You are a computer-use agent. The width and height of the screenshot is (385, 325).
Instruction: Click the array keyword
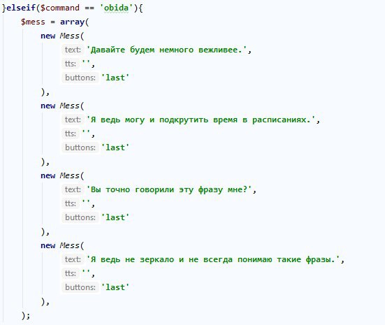pos(73,22)
